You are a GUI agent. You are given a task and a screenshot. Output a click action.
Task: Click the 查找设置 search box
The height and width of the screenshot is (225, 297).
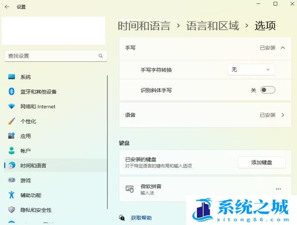(x=51, y=56)
